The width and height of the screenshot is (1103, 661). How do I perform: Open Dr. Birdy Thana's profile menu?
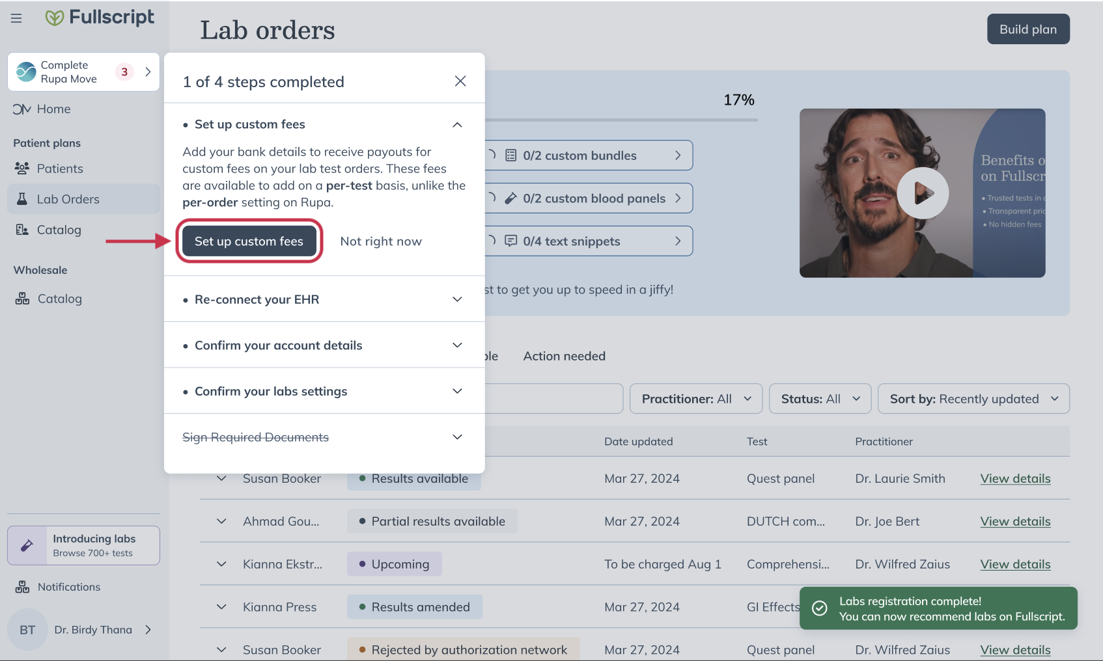pos(93,629)
